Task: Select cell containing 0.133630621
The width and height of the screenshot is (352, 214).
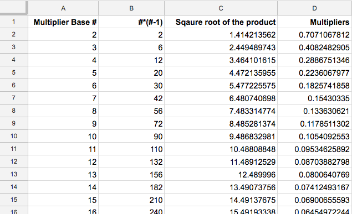Action: pyautogui.click(x=315, y=111)
